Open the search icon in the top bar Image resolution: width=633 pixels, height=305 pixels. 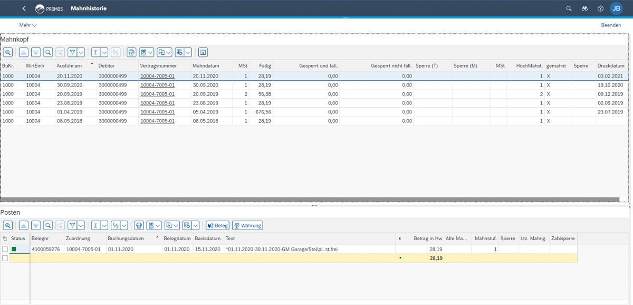pos(569,8)
